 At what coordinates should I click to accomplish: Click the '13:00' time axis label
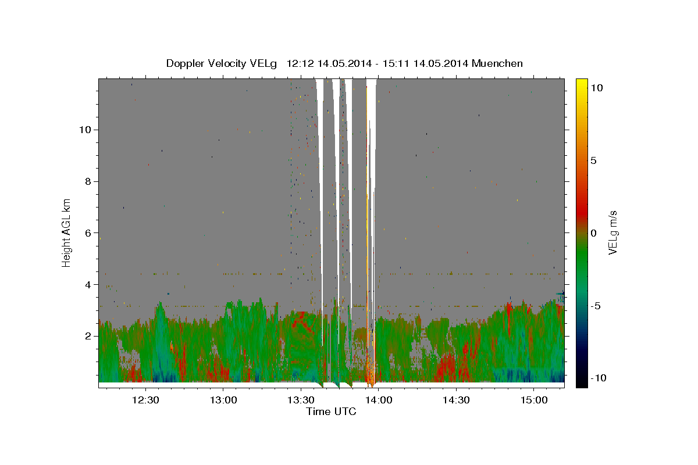pos(223,400)
